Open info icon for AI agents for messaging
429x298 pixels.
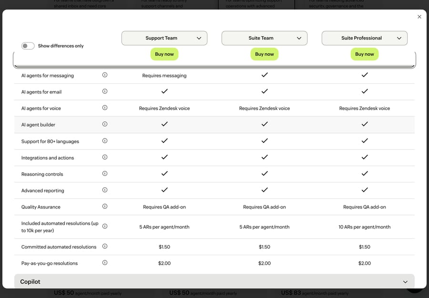(105, 75)
